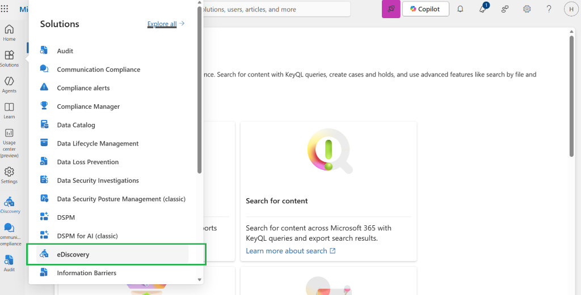Viewport: 581px width, 295px height.
Task: Open Learn in left rail
Action: (x=9, y=110)
